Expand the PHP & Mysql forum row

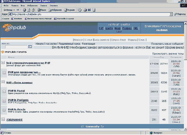coord(4,91)
